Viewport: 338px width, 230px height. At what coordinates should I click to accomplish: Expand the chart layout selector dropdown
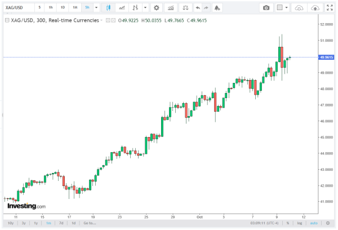[x=287, y=8]
